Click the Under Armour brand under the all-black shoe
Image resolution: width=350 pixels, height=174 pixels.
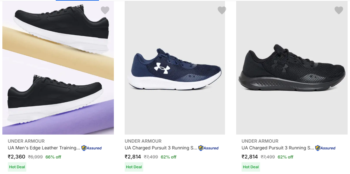pyautogui.click(x=260, y=141)
